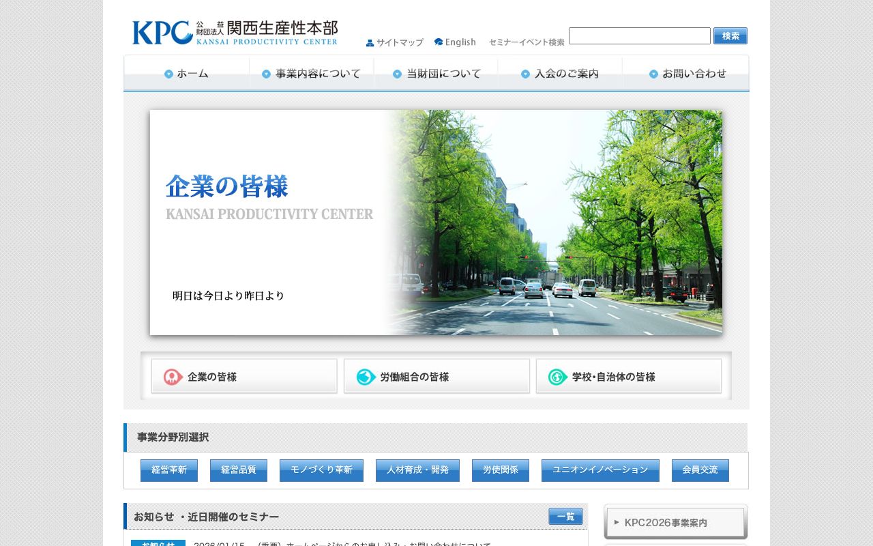
Task: Click the globe icon beside 労働組合の皆様
Action: (364, 376)
